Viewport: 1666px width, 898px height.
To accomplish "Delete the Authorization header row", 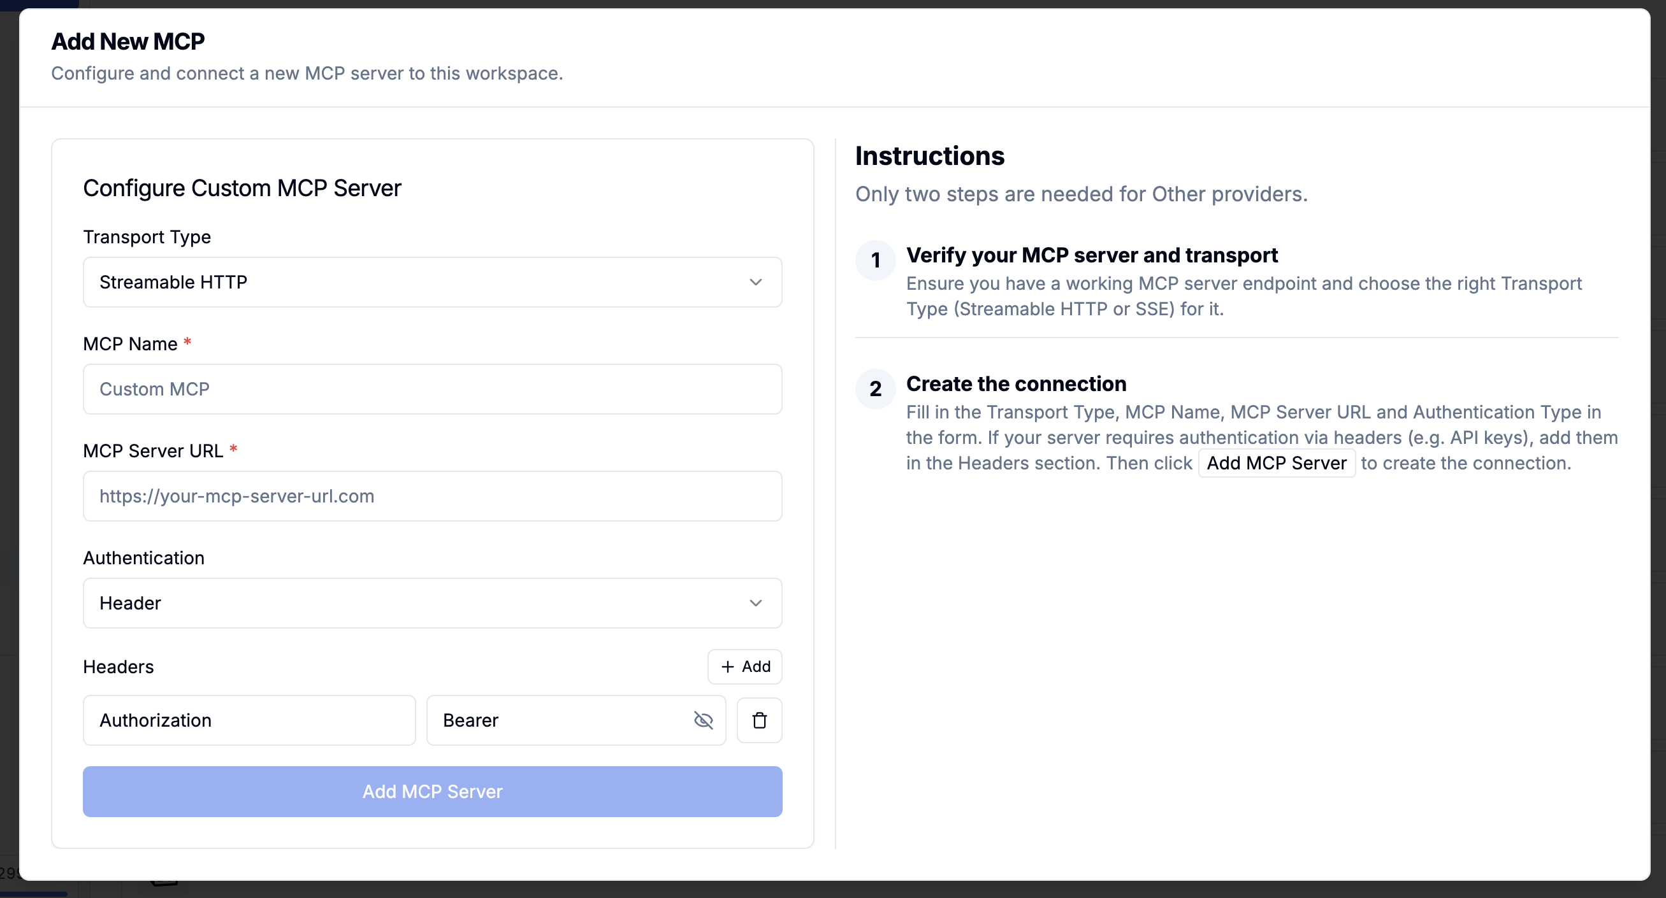I will (x=759, y=720).
